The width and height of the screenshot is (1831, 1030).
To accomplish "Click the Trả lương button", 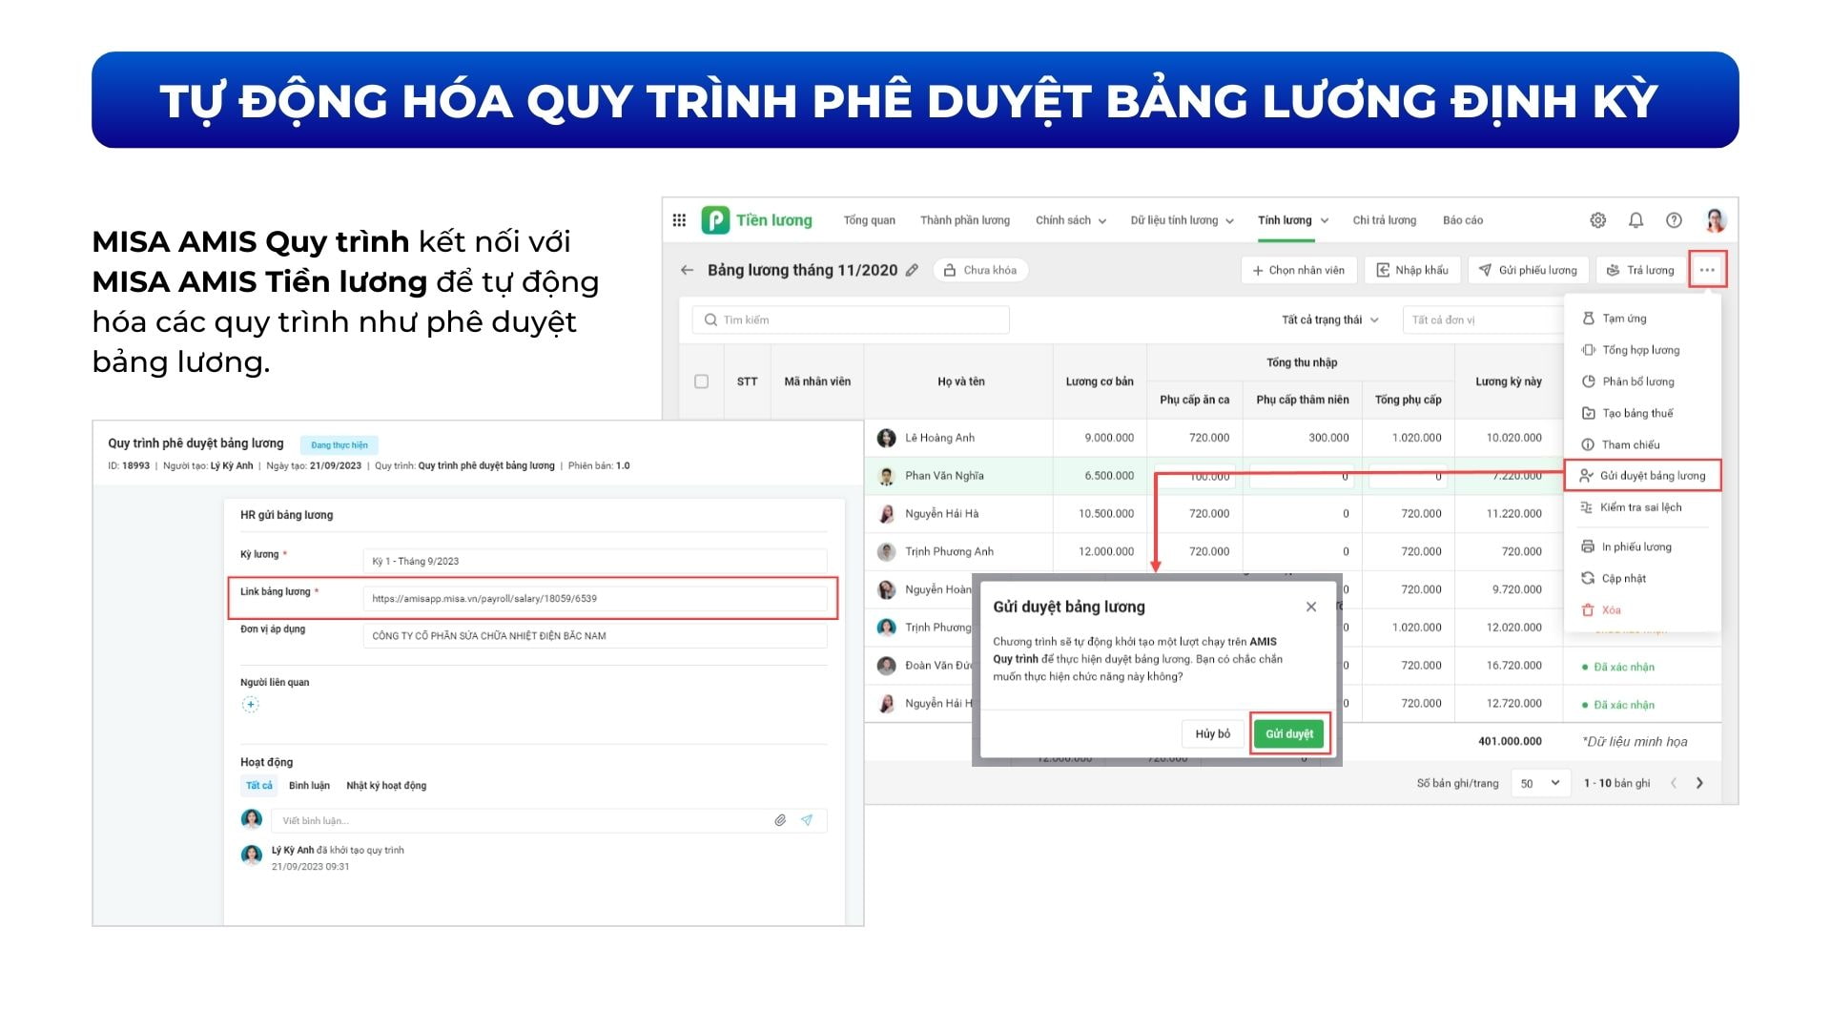I will click(x=1640, y=270).
